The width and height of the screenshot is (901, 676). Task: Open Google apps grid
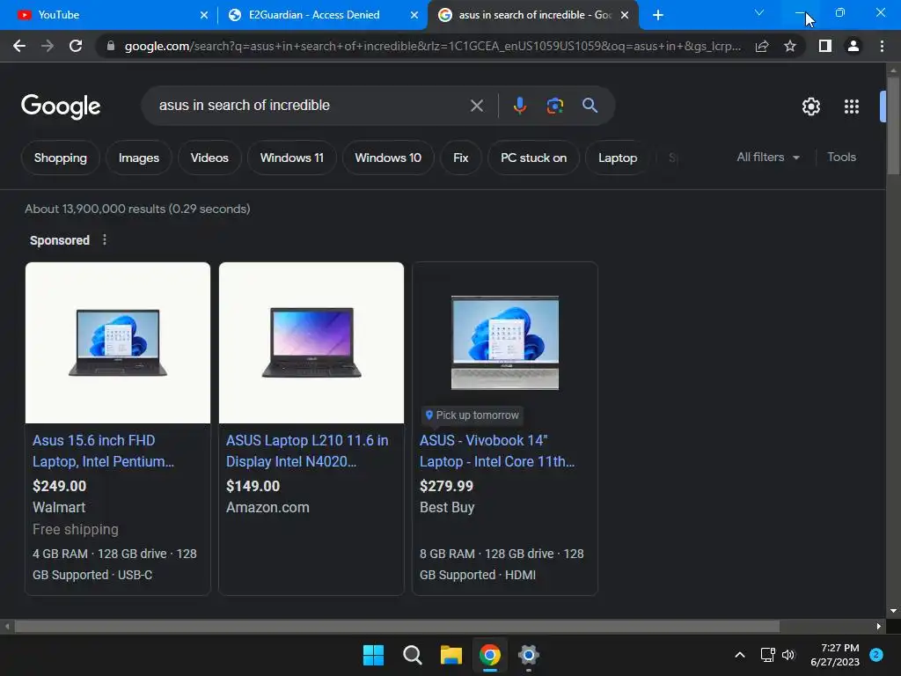pyautogui.click(x=852, y=107)
